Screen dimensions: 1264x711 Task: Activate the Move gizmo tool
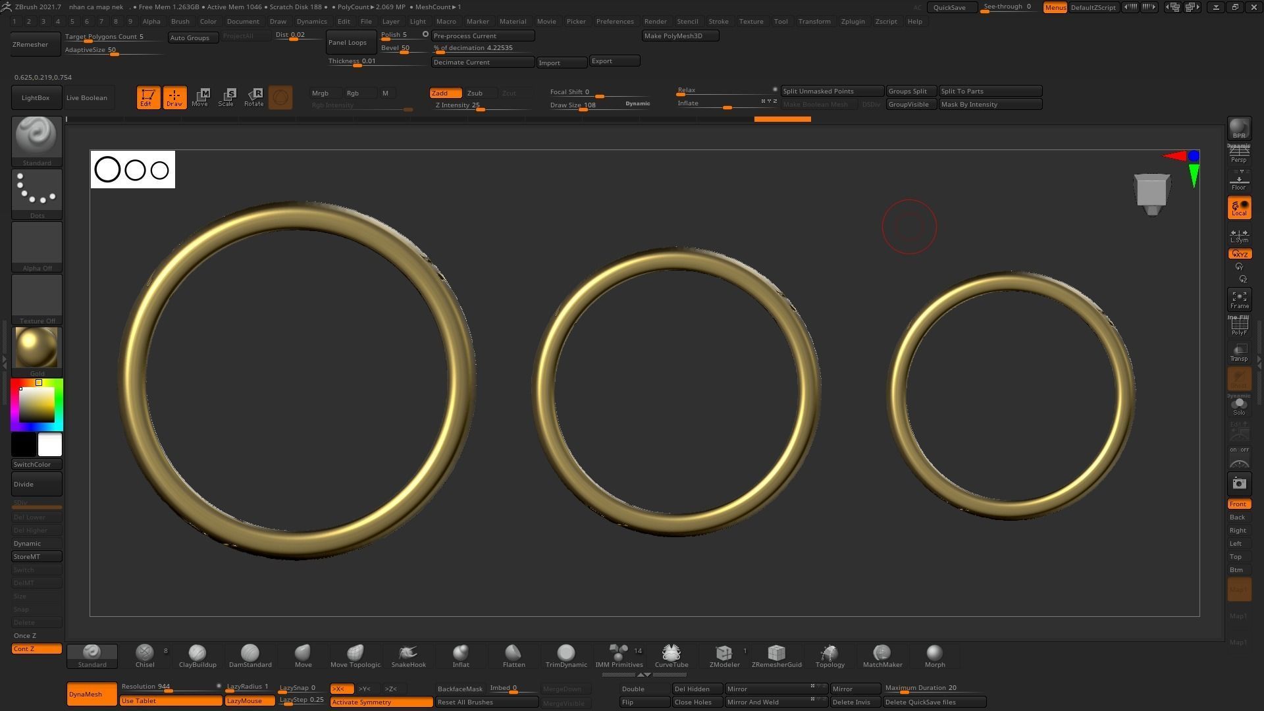(200, 97)
